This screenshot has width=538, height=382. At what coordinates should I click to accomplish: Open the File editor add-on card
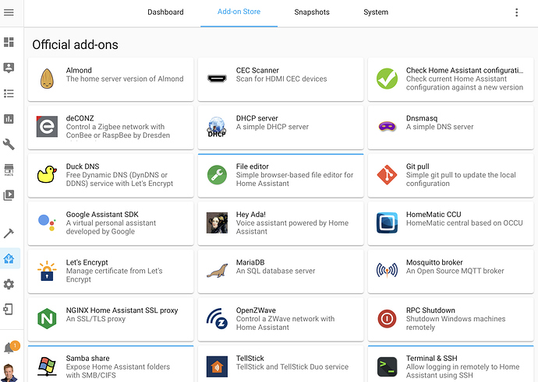click(x=281, y=175)
